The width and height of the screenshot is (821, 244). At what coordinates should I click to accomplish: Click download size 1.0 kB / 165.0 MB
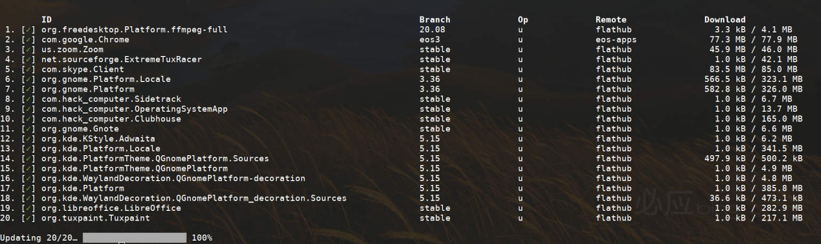pyautogui.click(x=759, y=119)
